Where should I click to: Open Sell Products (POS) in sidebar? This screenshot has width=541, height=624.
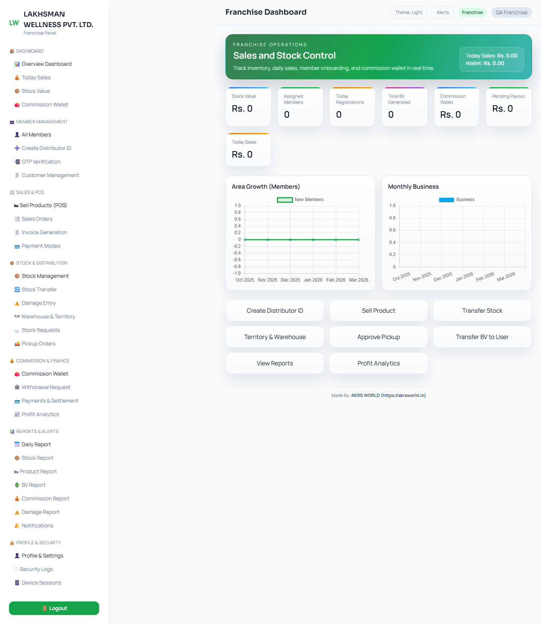(43, 206)
